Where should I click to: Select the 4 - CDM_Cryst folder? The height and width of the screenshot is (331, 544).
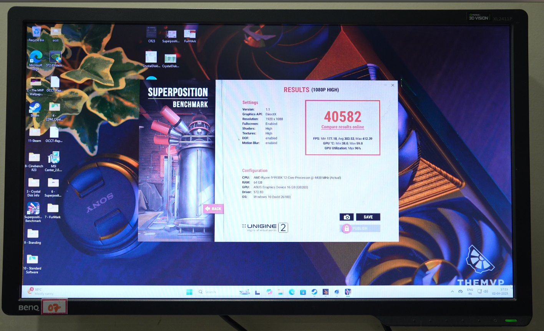tap(54, 111)
